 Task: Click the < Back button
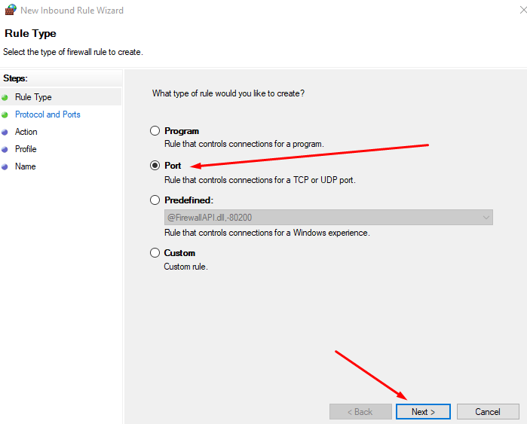360,412
